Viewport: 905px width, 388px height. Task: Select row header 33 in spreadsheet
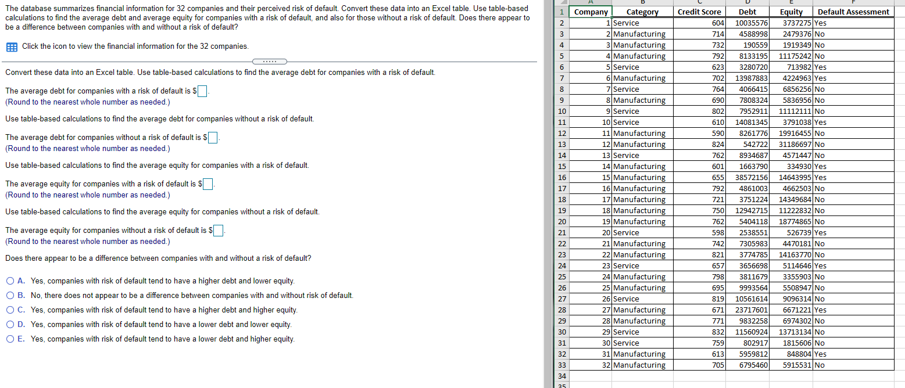pyautogui.click(x=561, y=365)
